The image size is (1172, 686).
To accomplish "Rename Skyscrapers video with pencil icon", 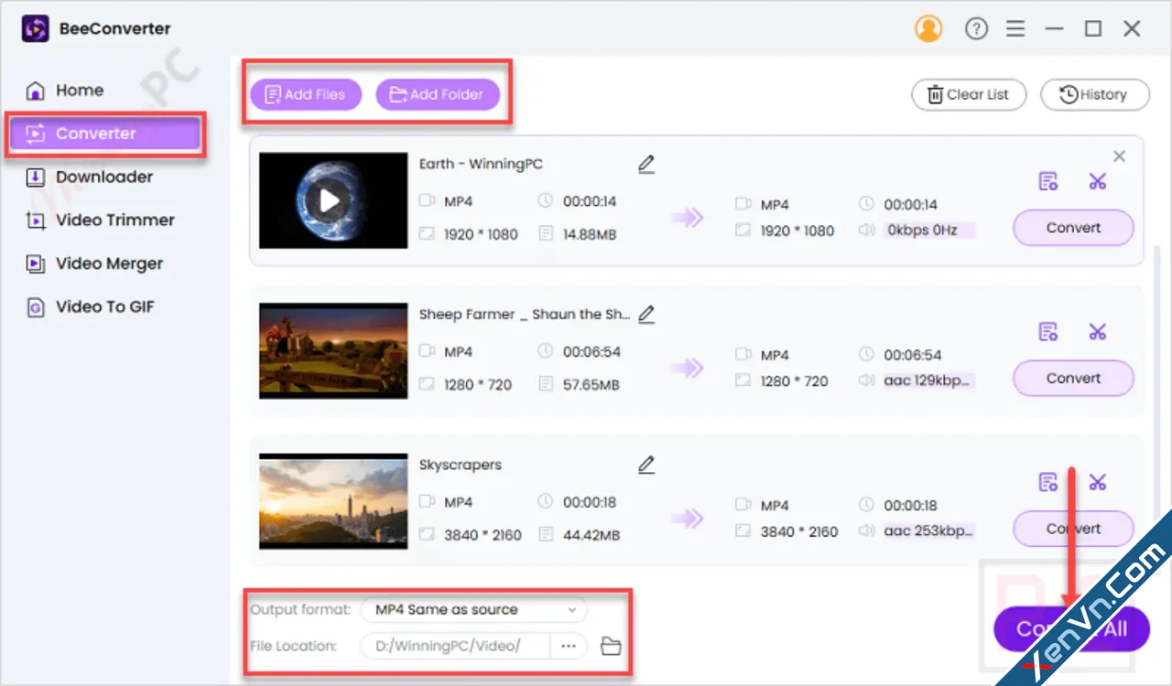I will tap(646, 465).
